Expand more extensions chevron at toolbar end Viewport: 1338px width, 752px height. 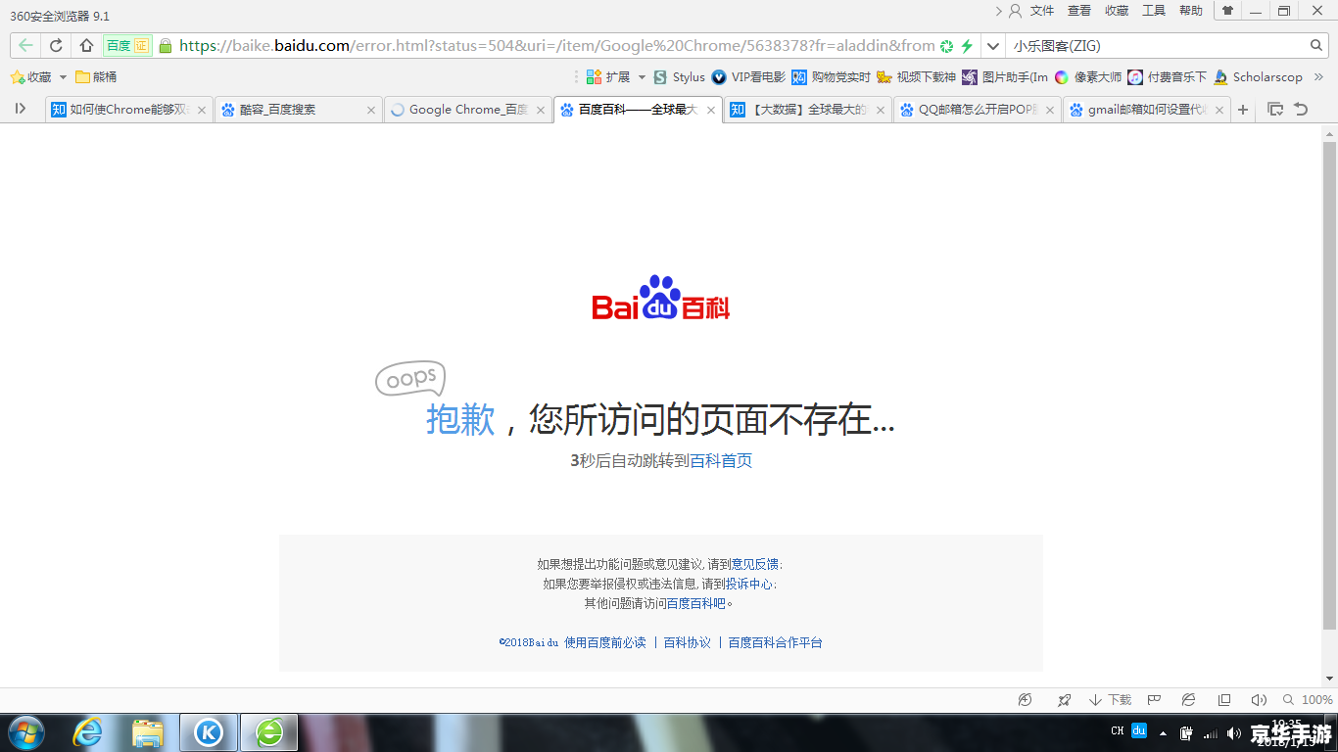[x=1319, y=76]
